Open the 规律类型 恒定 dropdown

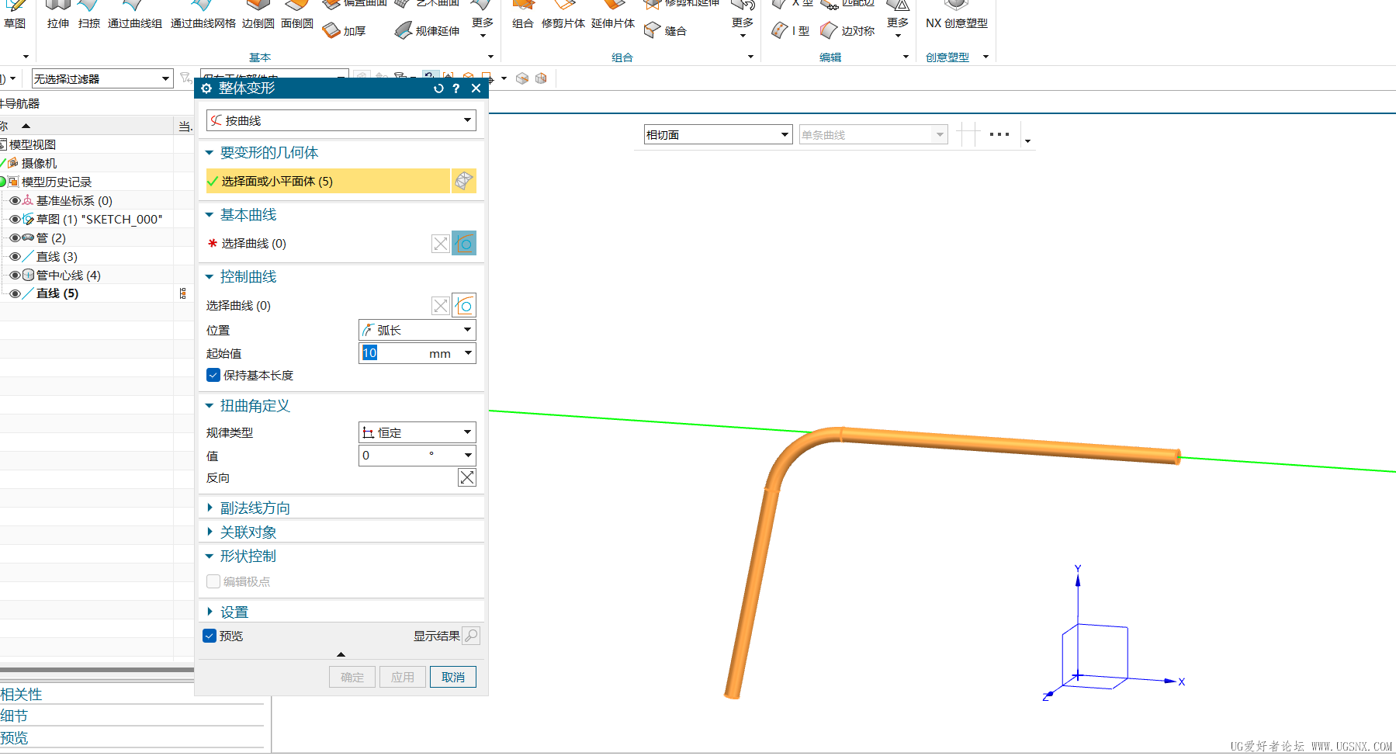417,432
